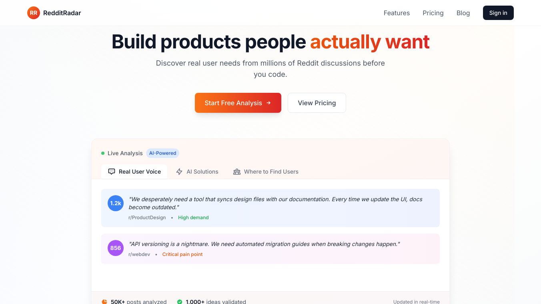The height and width of the screenshot is (304, 541).
Task: Click the speech bubble icon on Real User Voice
Action: (112, 172)
